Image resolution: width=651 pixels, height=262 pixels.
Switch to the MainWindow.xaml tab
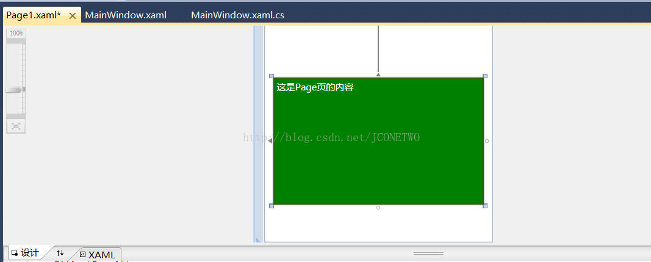(126, 15)
